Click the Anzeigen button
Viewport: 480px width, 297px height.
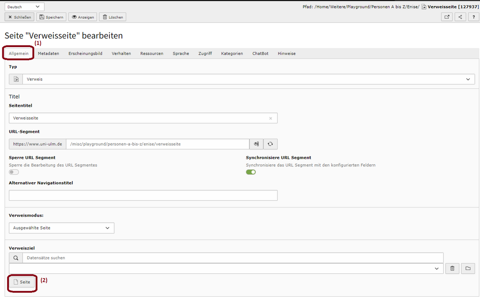[x=82, y=17]
